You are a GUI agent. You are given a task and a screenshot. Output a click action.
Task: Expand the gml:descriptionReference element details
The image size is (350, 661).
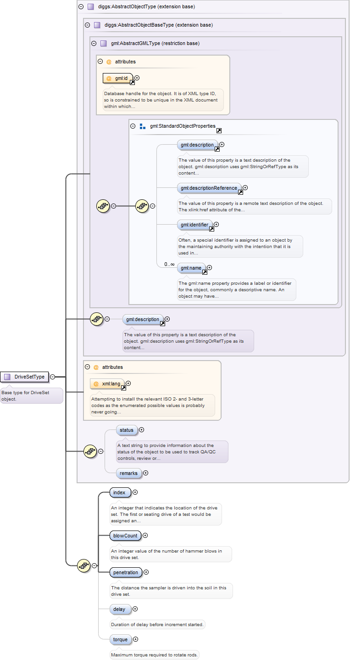tap(245, 187)
